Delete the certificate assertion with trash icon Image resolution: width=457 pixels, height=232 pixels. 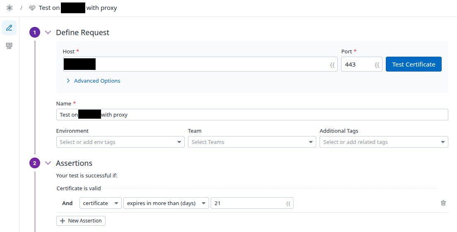coord(443,203)
